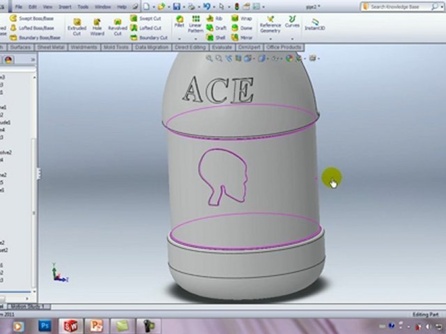Create a new document
446x334 pixels.
click(x=146, y=6)
